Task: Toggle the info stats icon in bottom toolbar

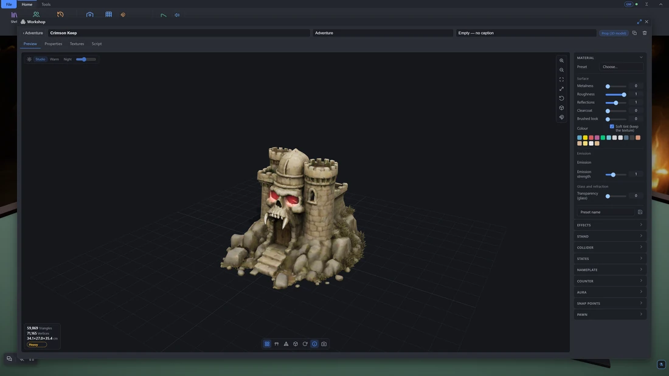Action: (x=314, y=344)
